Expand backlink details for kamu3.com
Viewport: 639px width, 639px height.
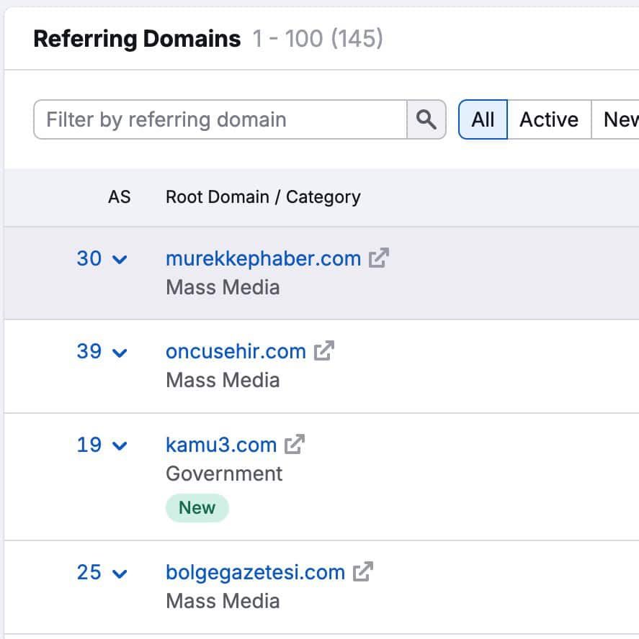[119, 446]
